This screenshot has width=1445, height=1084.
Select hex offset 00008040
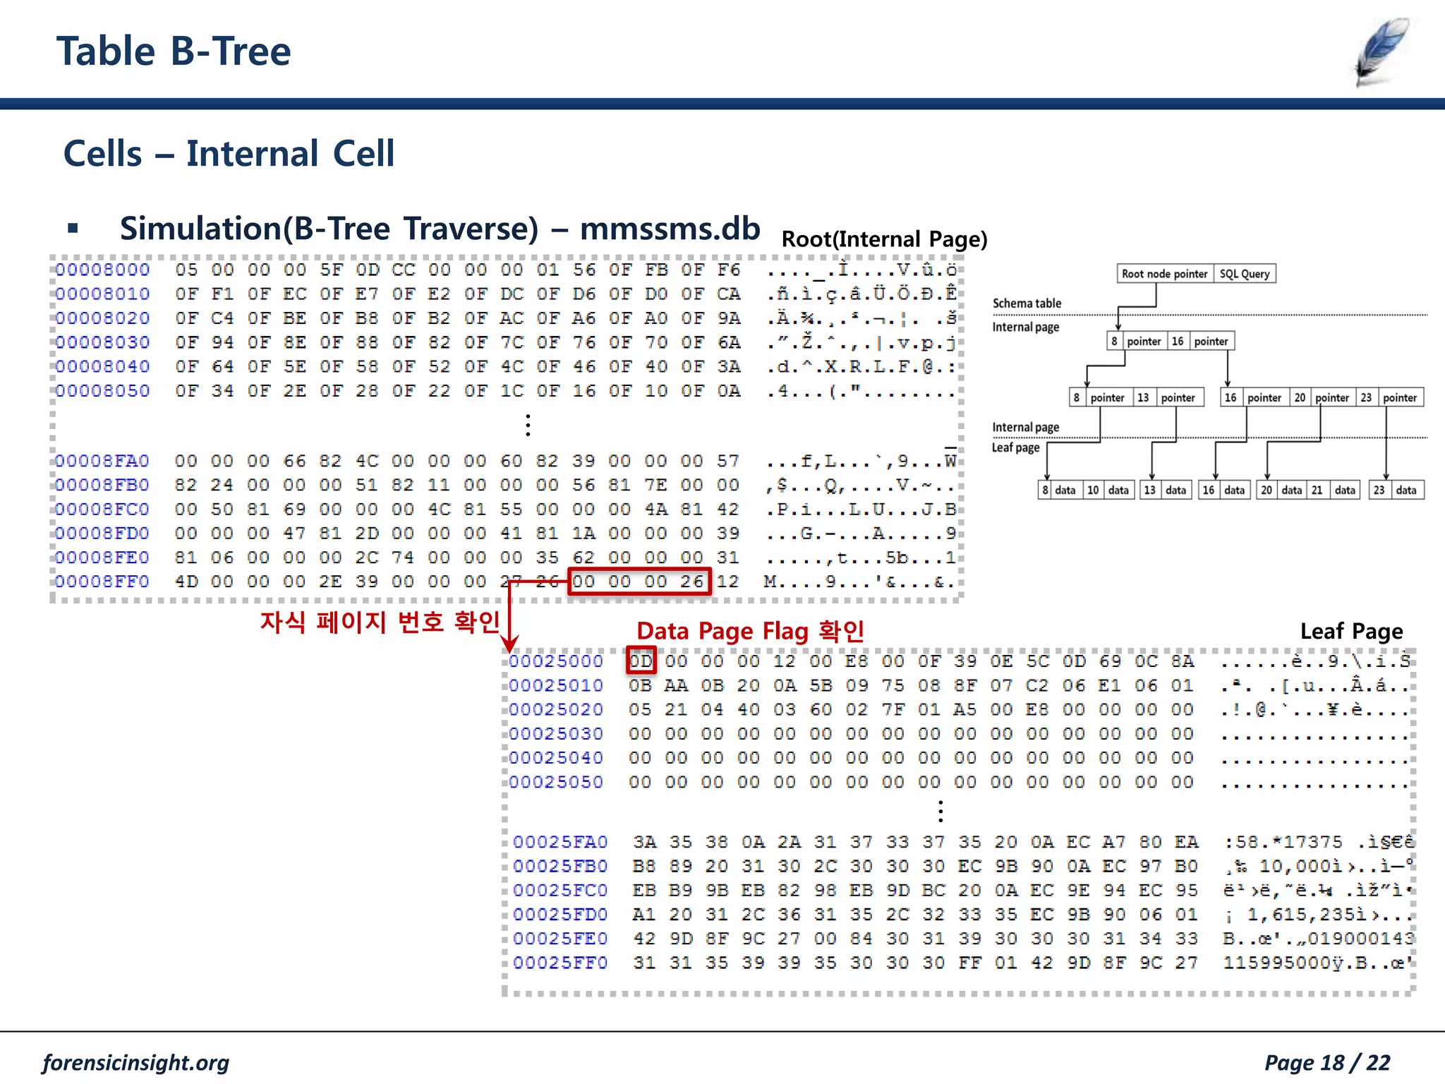coord(102,366)
